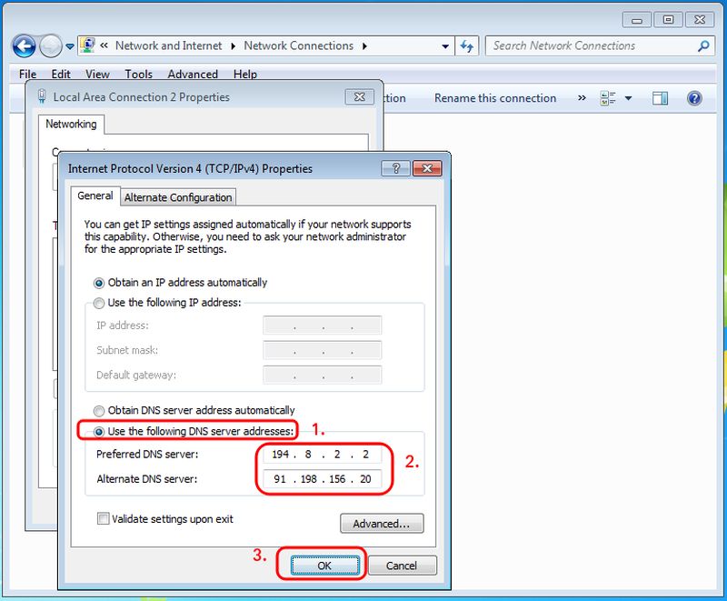Open the Tools menu
Screen dimensions: 727x601
coord(138,75)
